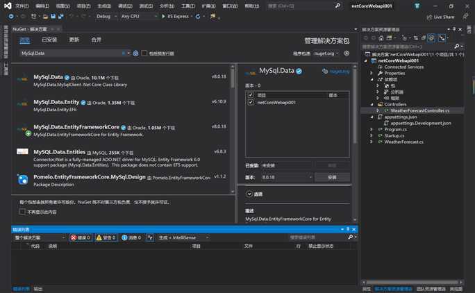The image size is (475, 293).
Task: Toggle the do-not-show-again checkbox
Action: 22,212
